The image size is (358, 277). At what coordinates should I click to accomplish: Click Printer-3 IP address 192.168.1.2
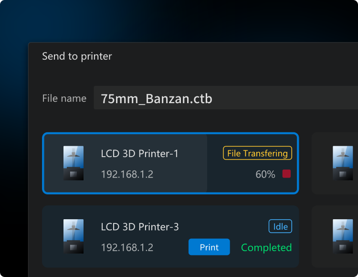[127, 247]
